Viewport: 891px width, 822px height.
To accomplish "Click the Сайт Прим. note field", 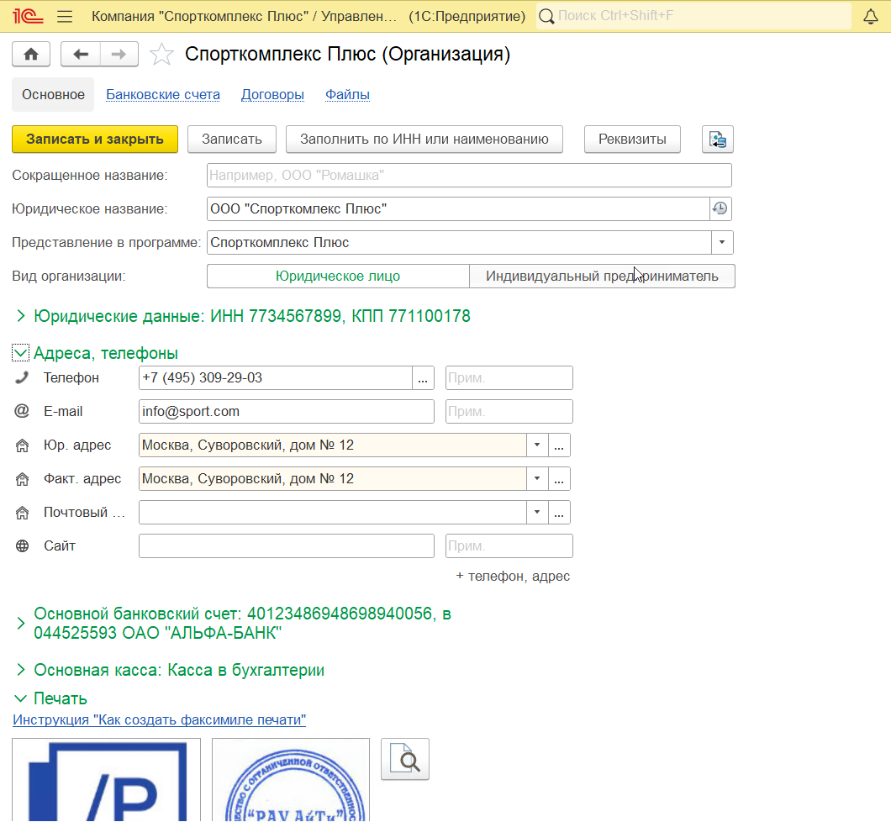I will pyautogui.click(x=509, y=546).
